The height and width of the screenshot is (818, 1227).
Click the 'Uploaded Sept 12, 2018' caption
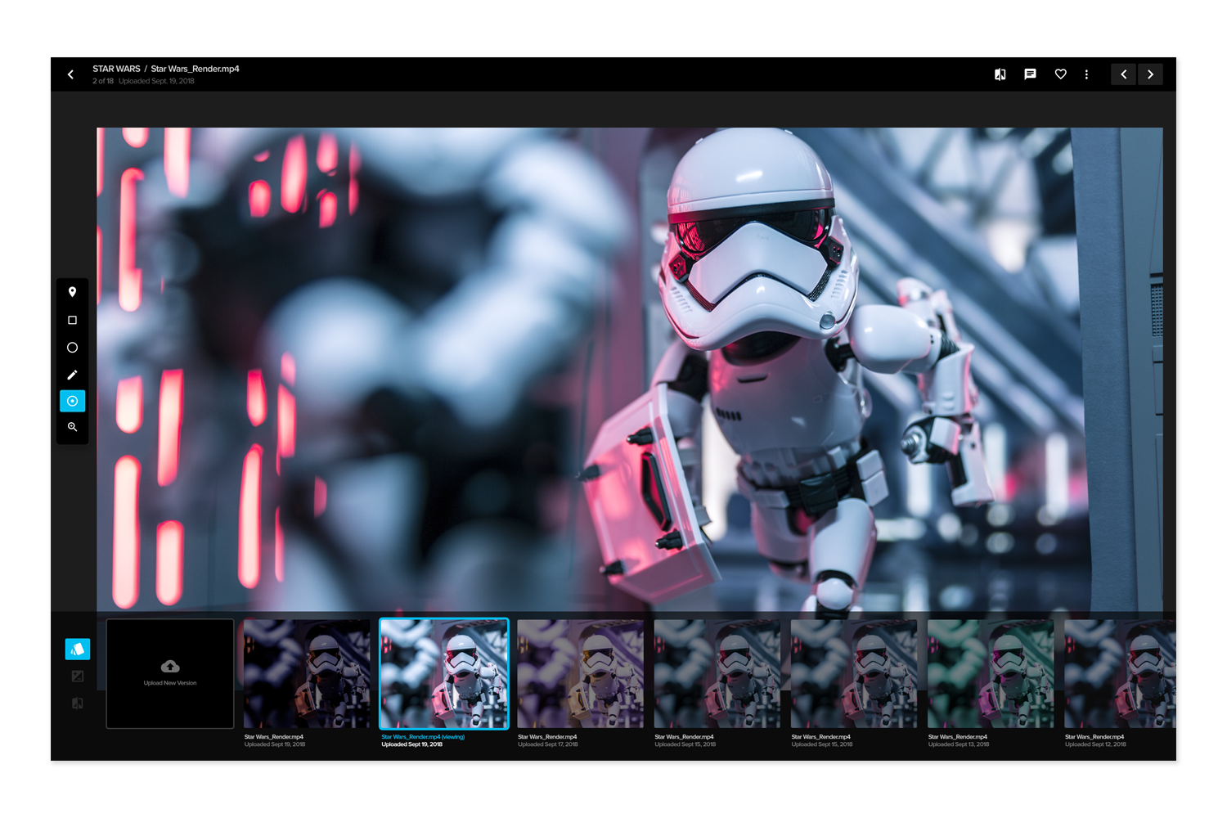pyautogui.click(x=1095, y=744)
